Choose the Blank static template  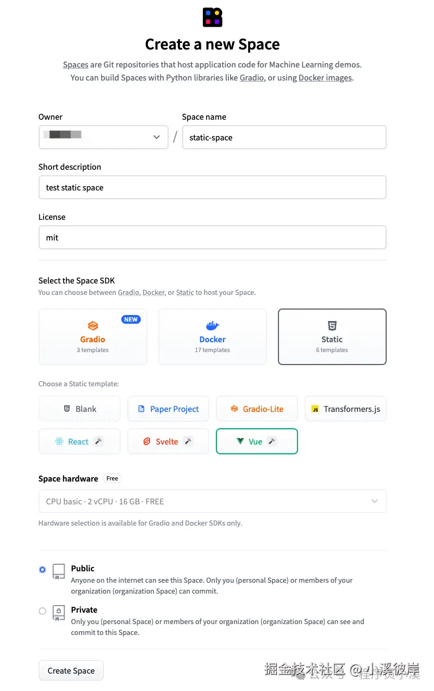click(79, 409)
